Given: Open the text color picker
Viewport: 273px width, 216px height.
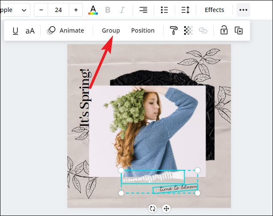Looking at the screenshot, I should pyautogui.click(x=93, y=10).
